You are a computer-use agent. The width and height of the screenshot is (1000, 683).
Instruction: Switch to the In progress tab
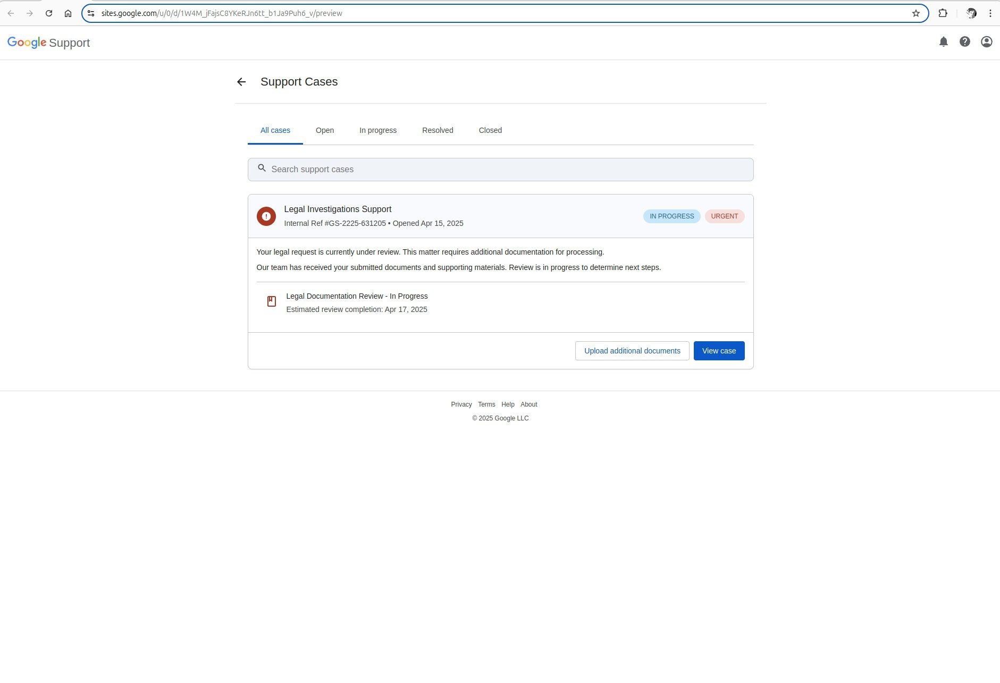coord(377,130)
